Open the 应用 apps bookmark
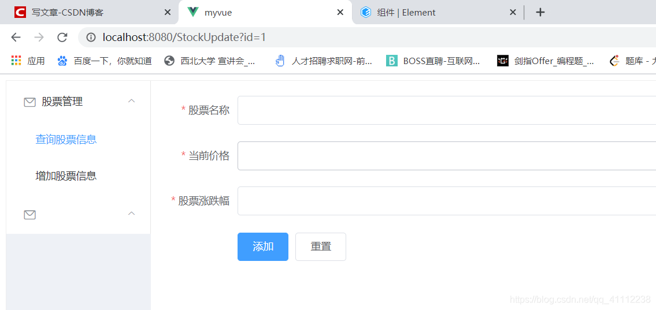This screenshot has width=656, height=310. pos(28,61)
